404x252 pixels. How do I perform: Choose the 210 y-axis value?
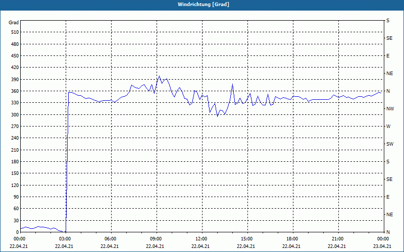pos(15,150)
